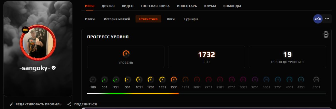The width and height of the screenshot is (336, 109).
Task: Click the level 15 icon above 3251
Action: [x=255, y=80]
